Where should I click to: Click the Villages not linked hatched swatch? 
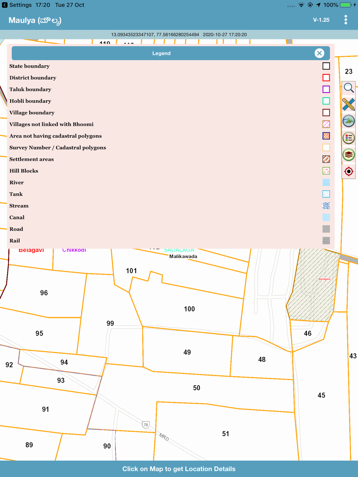[x=326, y=124]
